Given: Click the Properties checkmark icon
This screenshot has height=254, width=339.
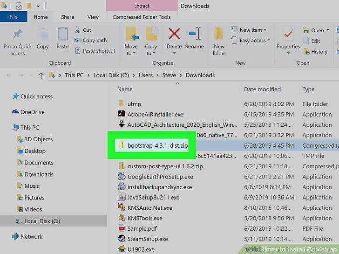Looking at the screenshot, I should pos(288,34).
